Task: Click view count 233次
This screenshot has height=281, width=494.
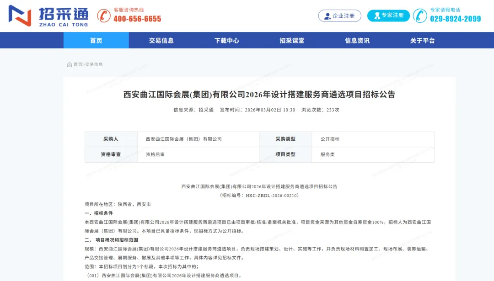Action: [x=320, y=110]
